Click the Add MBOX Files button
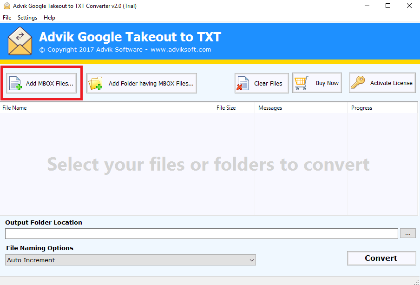 tap(41, 83)
